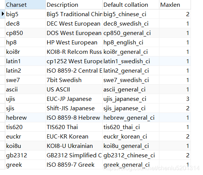Select the greek charset cell
Viewport: 203px width, 175px height.
[x=26, y=164]
